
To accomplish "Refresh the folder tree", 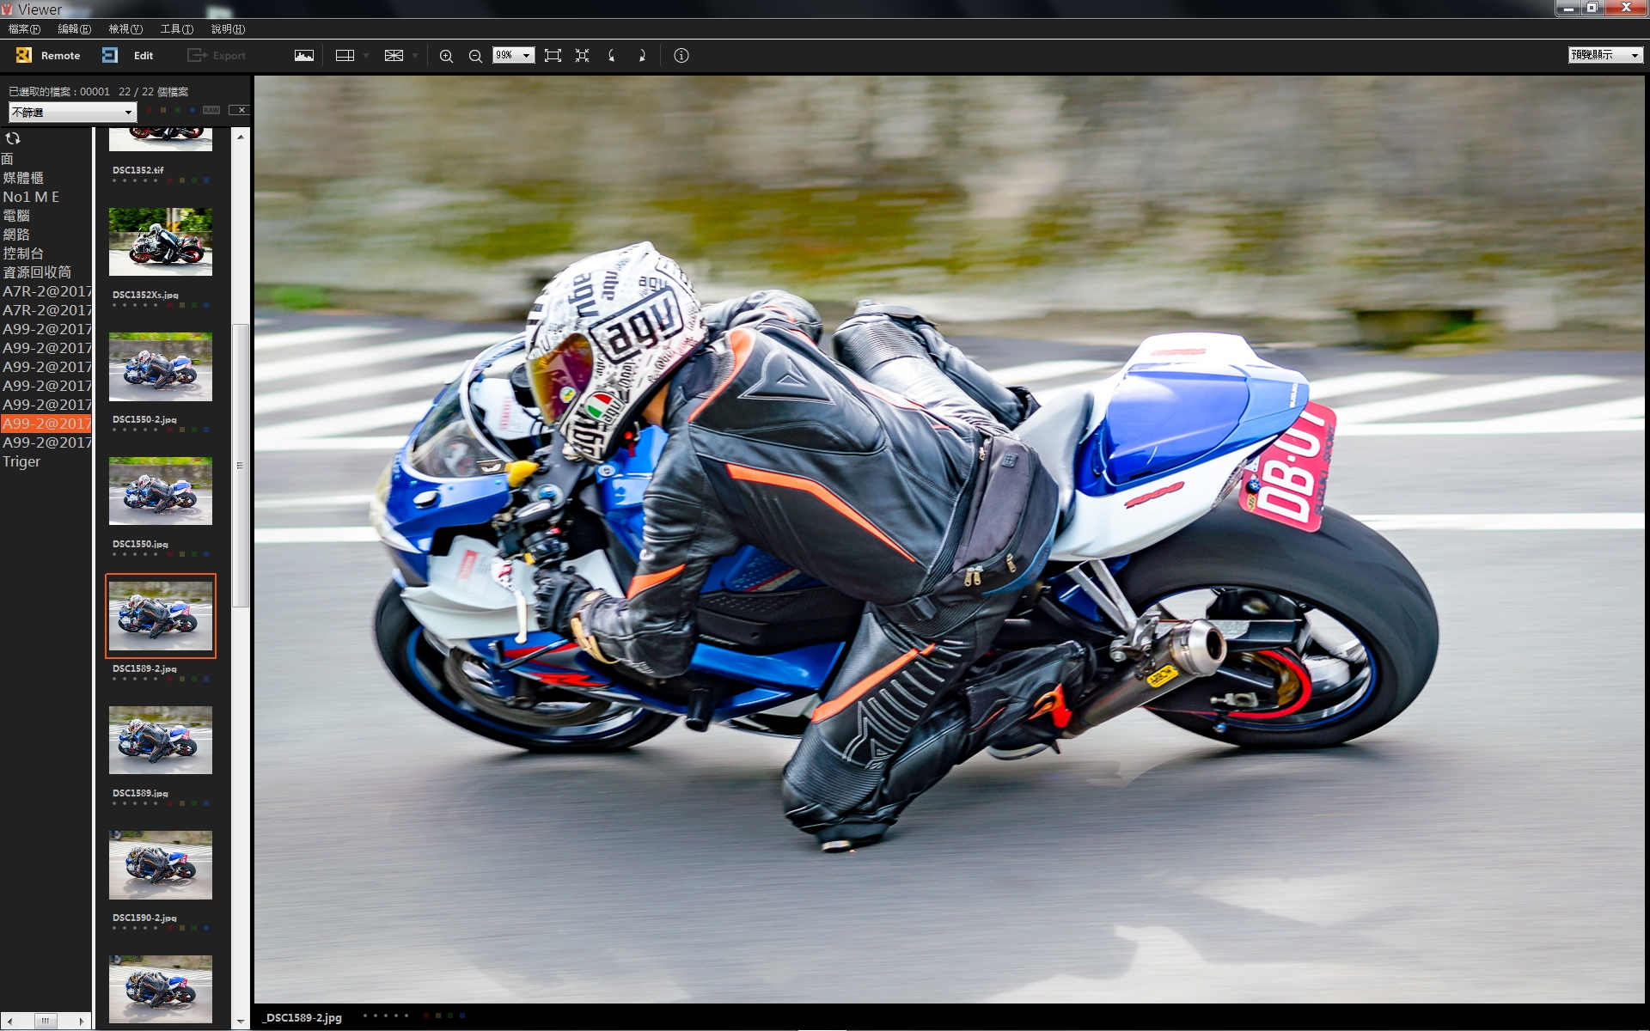I will pyautogui.click(x=13, y=138).
